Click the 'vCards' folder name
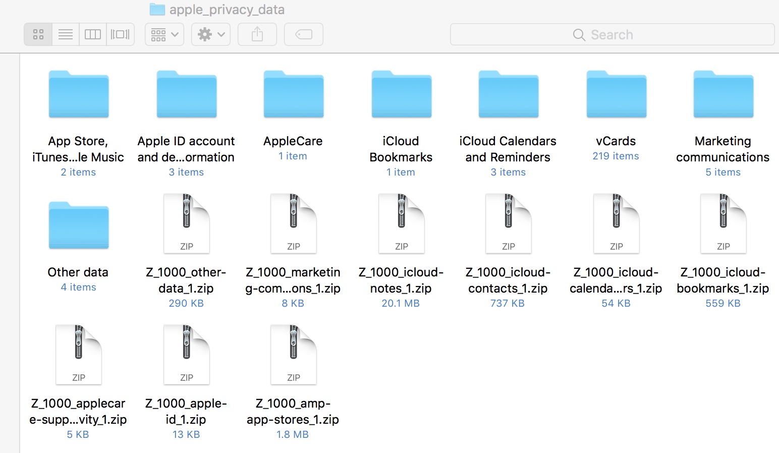The height and width of the screenshot is (453, 779). [x=616, y=141]
